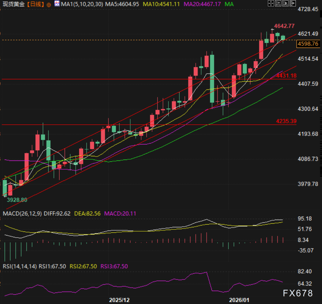
Task: Click the MA5:4604.95 value
Action: pos(122,4)
